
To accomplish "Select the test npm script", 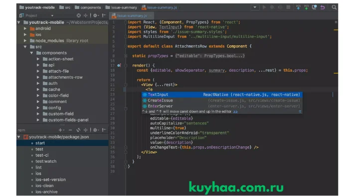I will [39, 149].
